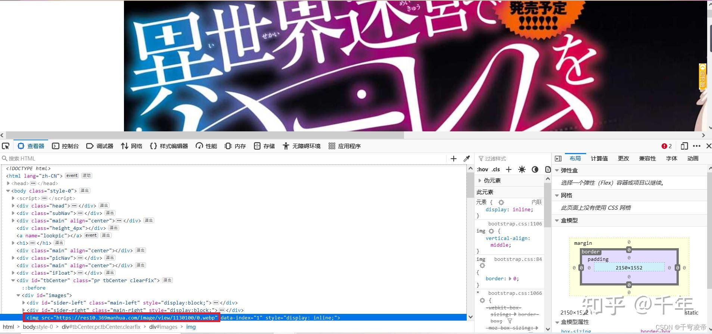Click the 滚动 scroll badge on html
This screenshot has width=712, height=334.
87,175
